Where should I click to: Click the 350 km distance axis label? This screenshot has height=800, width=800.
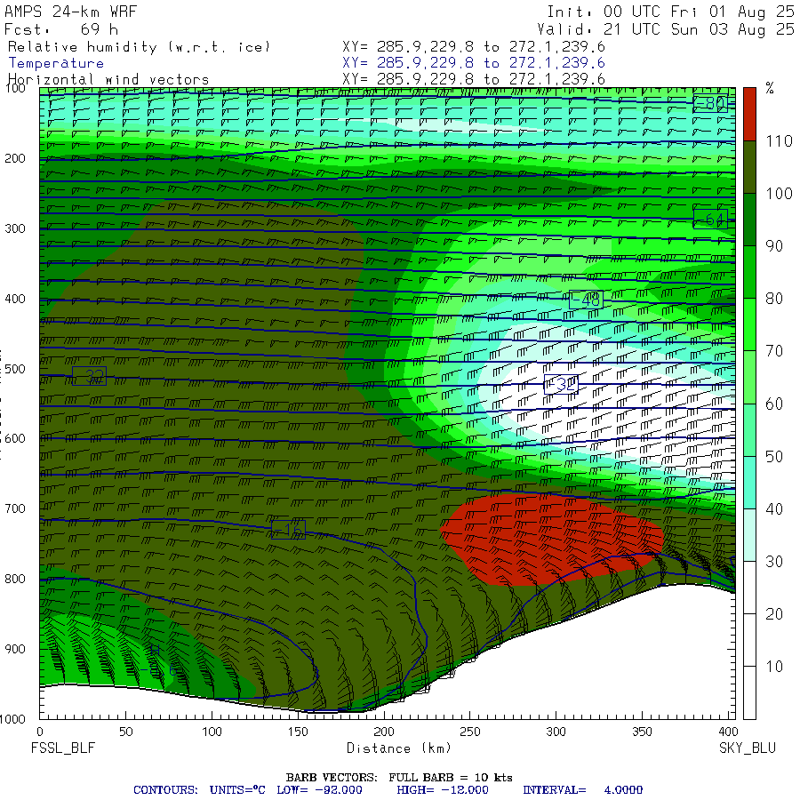click(642, 732)
